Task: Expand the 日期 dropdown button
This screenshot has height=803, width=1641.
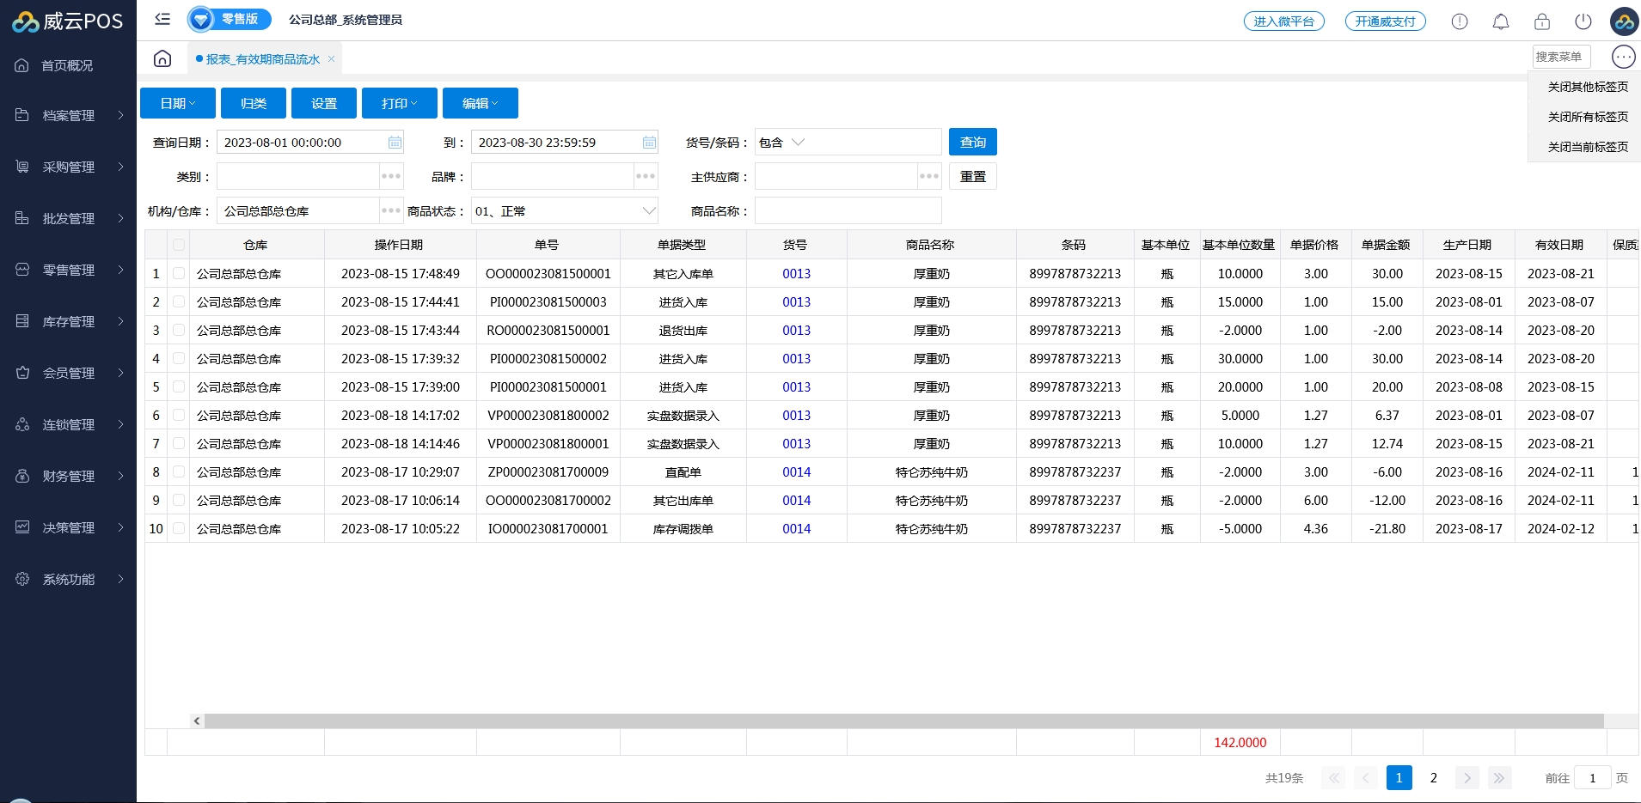Action: (178, 104)
